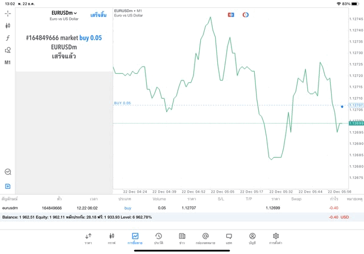
Task: Open the กล่องจดหมาย mailbox tab
Action: tap(205, 239)
